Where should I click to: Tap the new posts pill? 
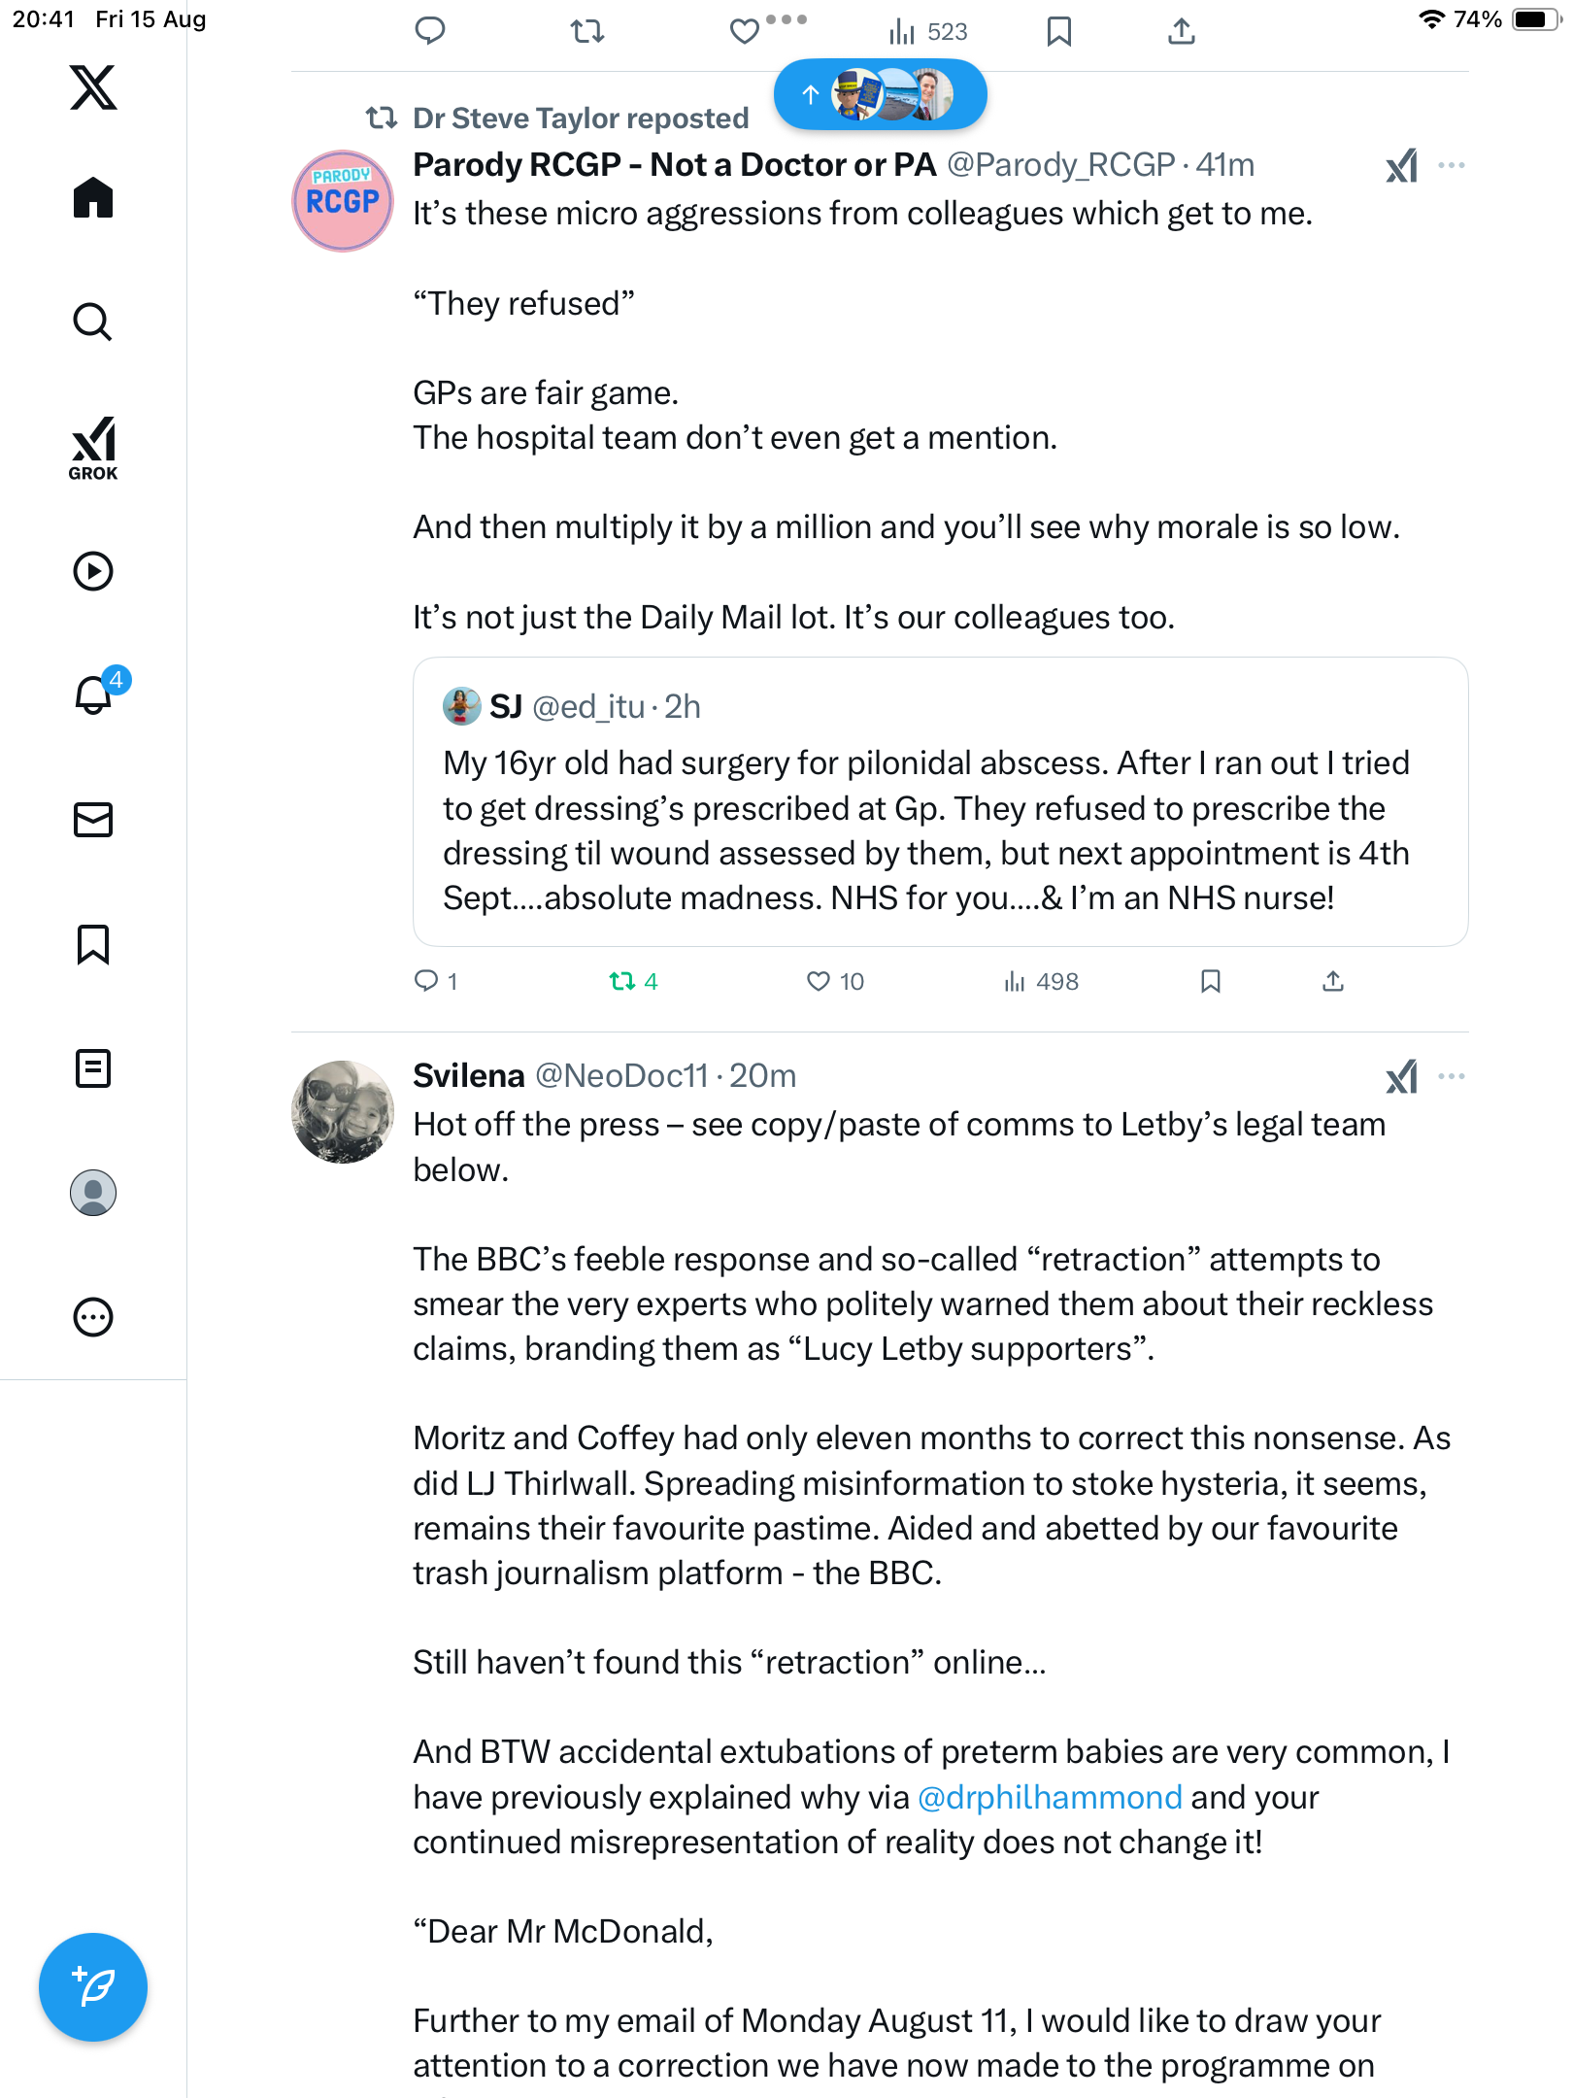pyautogui.click(x=880, y=94)
